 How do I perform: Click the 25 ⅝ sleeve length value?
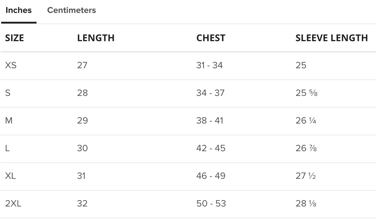(306, 93)
